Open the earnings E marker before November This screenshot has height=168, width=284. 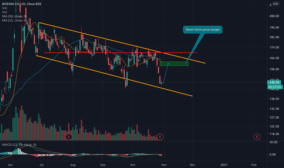point(160,137)
